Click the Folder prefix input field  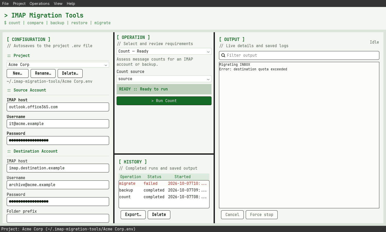click(58, 218)
